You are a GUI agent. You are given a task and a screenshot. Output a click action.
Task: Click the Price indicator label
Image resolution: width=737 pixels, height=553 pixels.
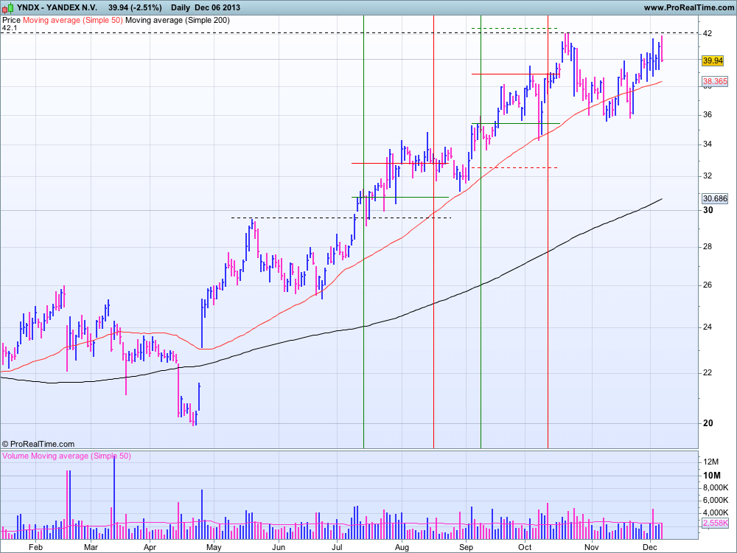coord(11,20)
